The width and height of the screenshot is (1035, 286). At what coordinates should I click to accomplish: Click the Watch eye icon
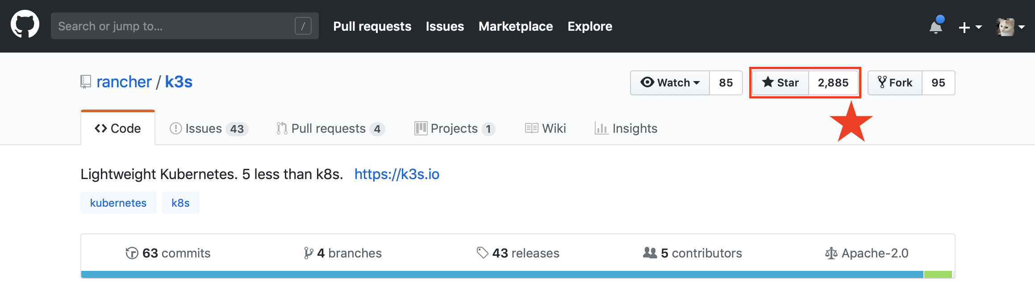pyautogui.click(x=647, y=82)
